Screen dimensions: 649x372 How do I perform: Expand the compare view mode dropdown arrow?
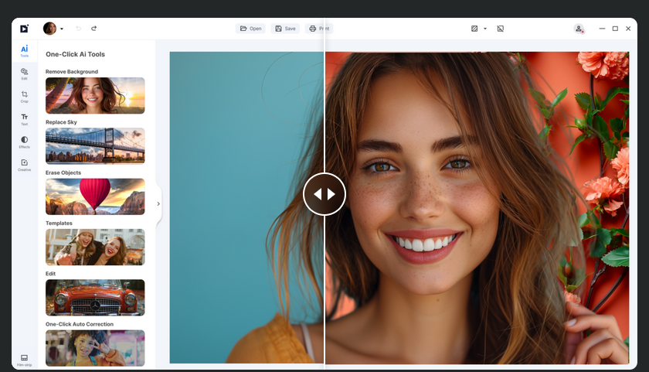click(485, 29)
